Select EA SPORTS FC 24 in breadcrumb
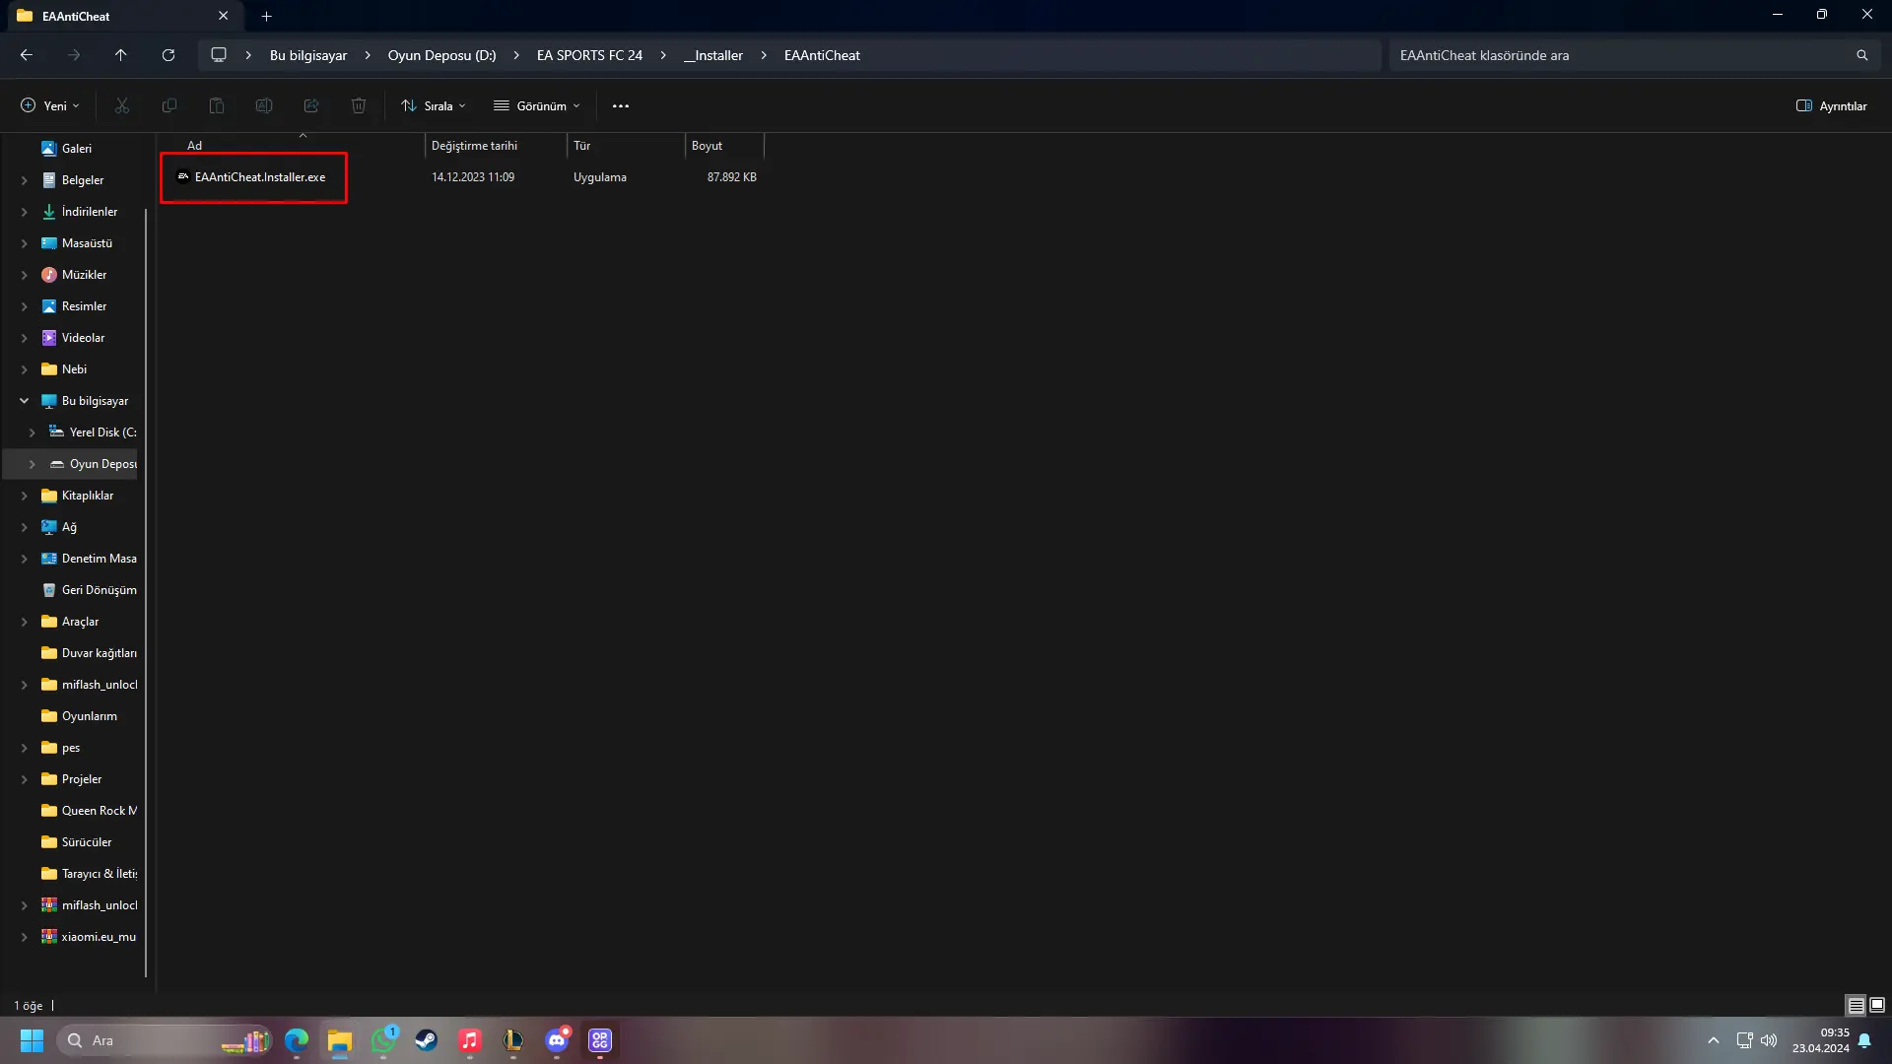This screenshot has height=1064, width=1892. (x=589, y=55)
